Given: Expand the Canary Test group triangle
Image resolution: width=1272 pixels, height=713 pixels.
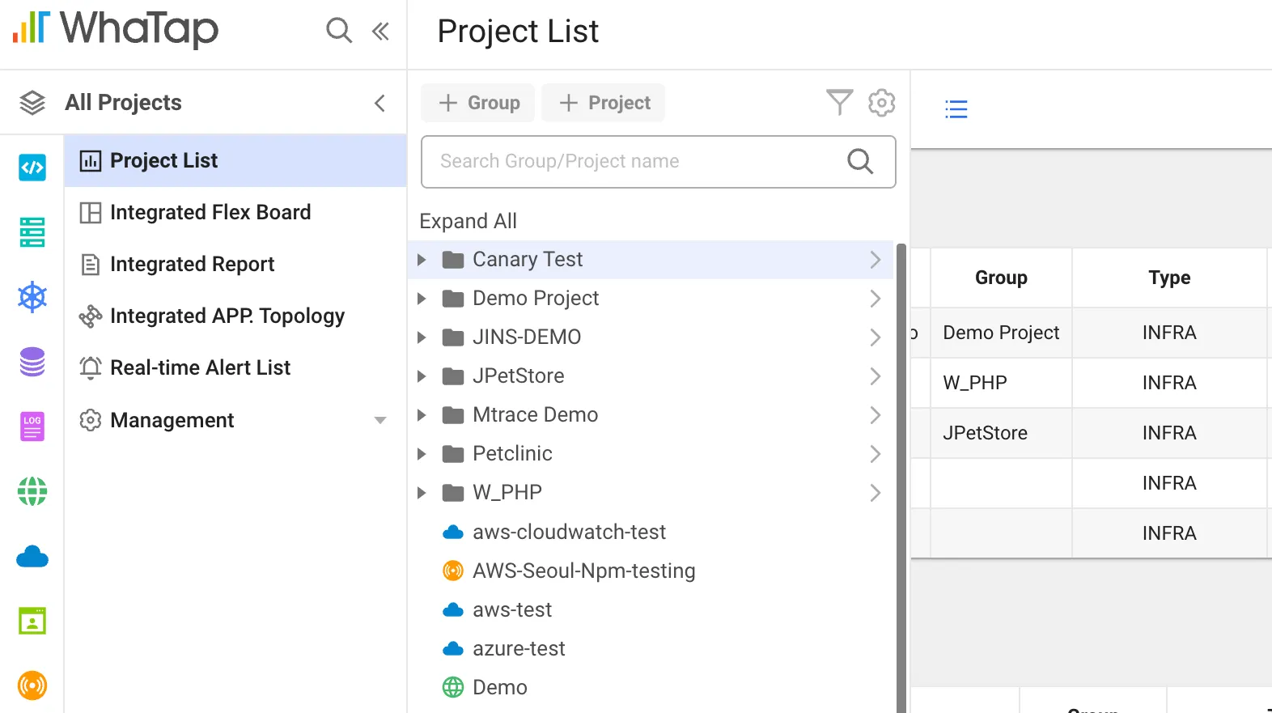Looking at the screenshot, I should (422, 260).
